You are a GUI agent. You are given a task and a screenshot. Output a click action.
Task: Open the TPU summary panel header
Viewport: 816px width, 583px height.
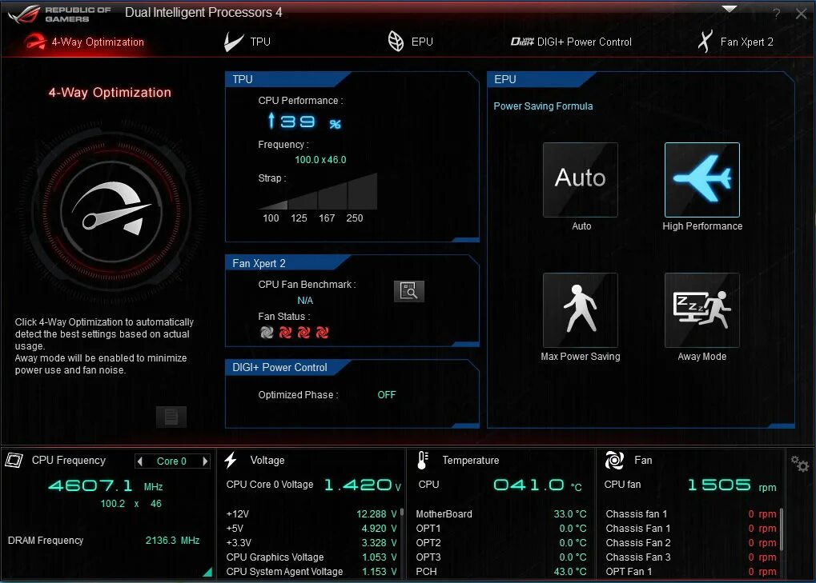pos(287,79)
